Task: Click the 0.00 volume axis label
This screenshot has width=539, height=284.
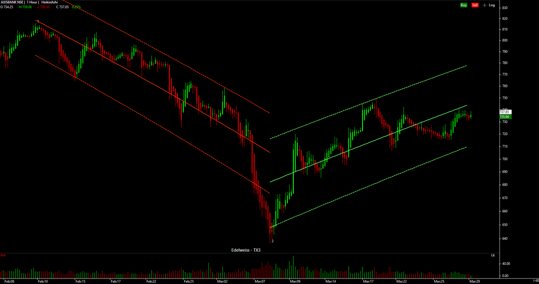Action: click(x=505, y=275)
